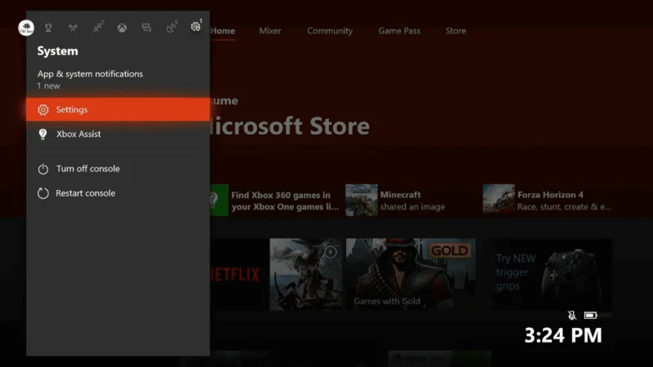Open the Try NEW trigger grips tile
This screenshot has width=653, height=367.
click(551, 274)
